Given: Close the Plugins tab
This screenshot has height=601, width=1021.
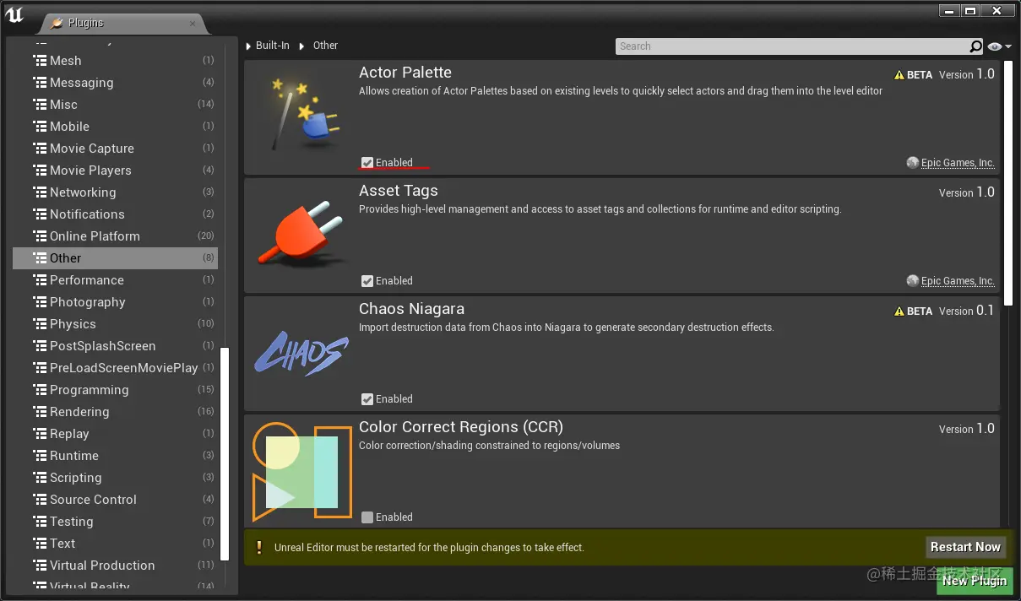Looking at the screenshot, I should pyautogui.click(x=193, y=24).
